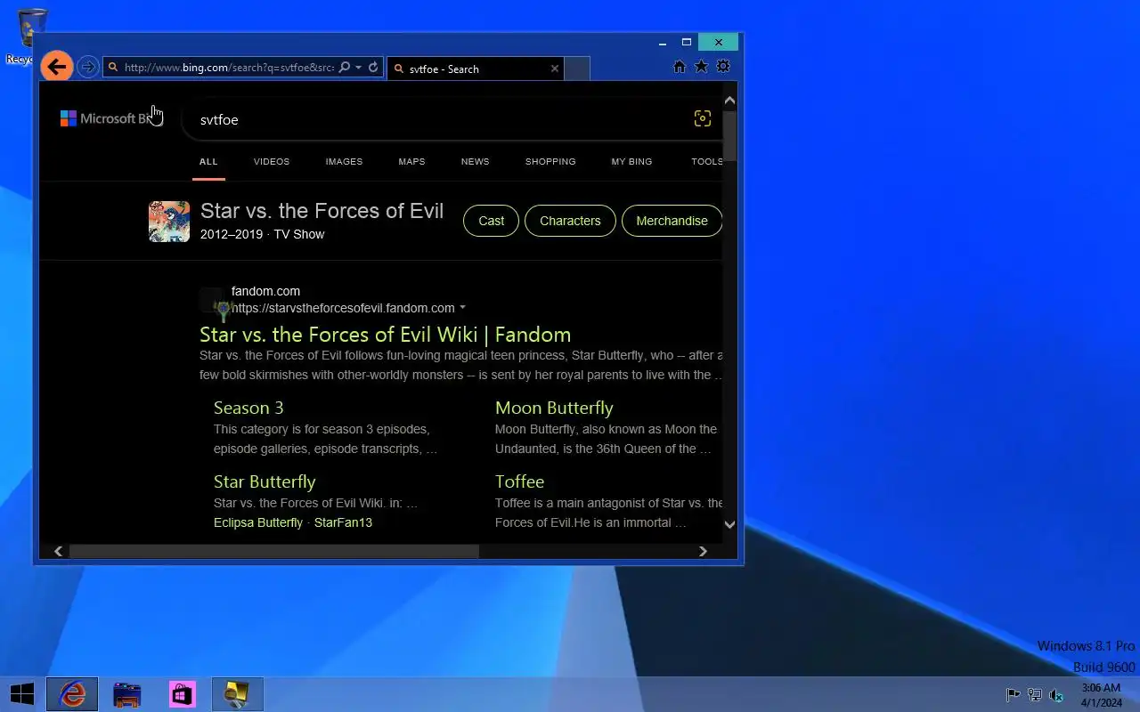Open the File Explorer taskbar icon
Image resolution: width=1140 pixels, height=712 pixels.
coord(127,694)
